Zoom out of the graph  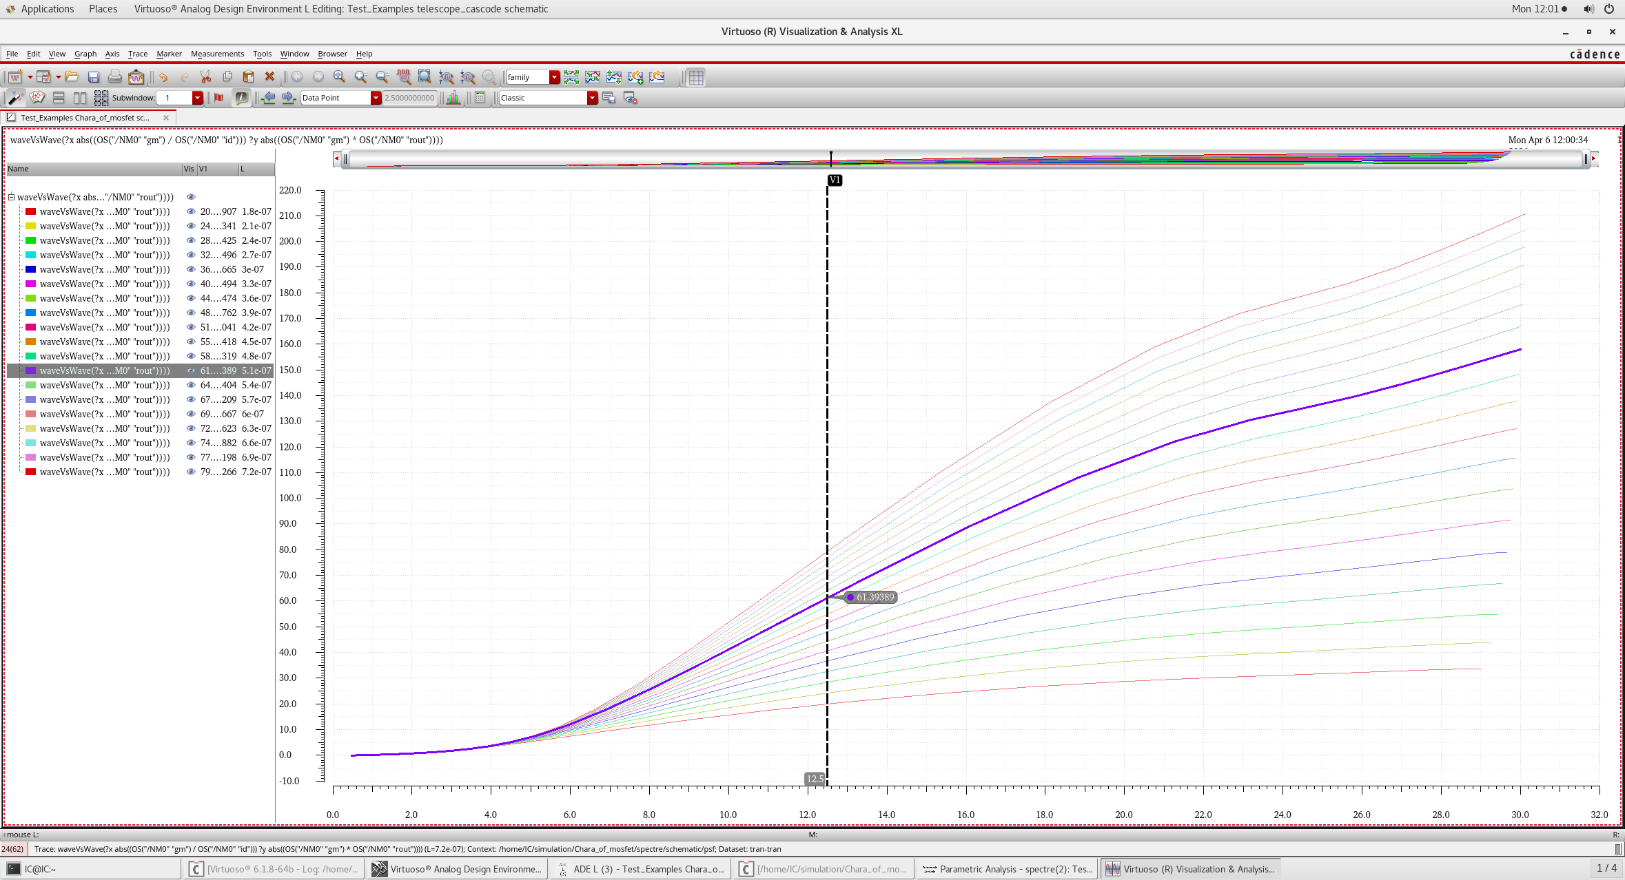tap(382, 77)
